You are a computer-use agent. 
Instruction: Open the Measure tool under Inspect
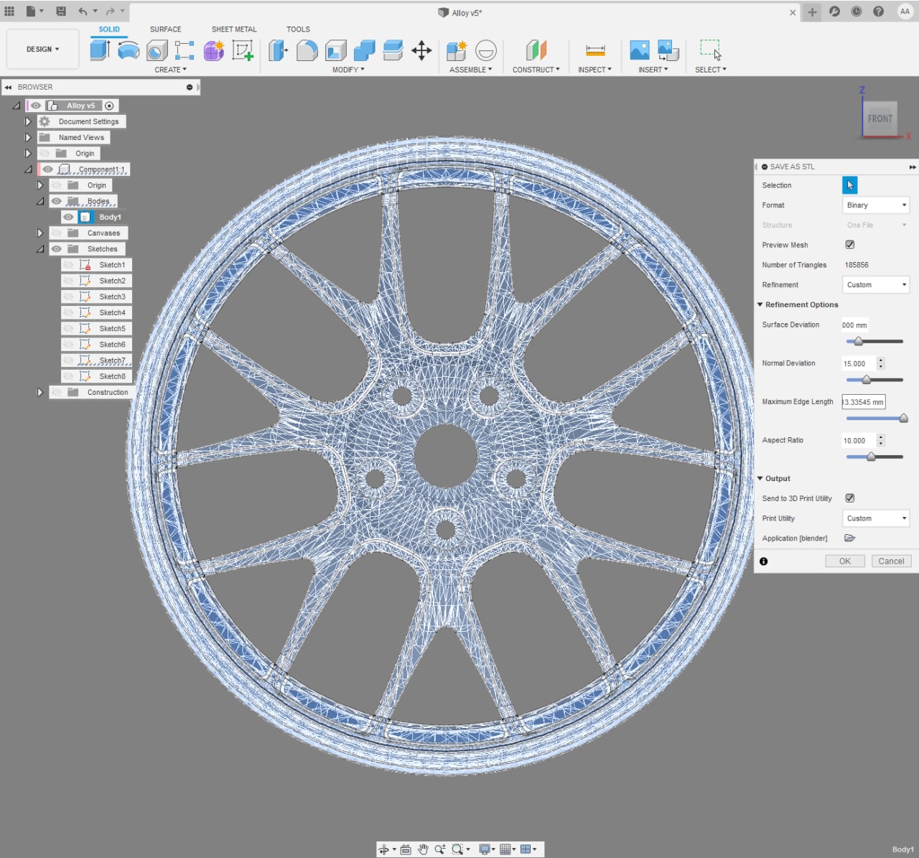tap(595, 50)
